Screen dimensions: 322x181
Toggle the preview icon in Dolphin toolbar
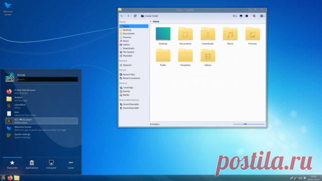click(x=241, y=16)
